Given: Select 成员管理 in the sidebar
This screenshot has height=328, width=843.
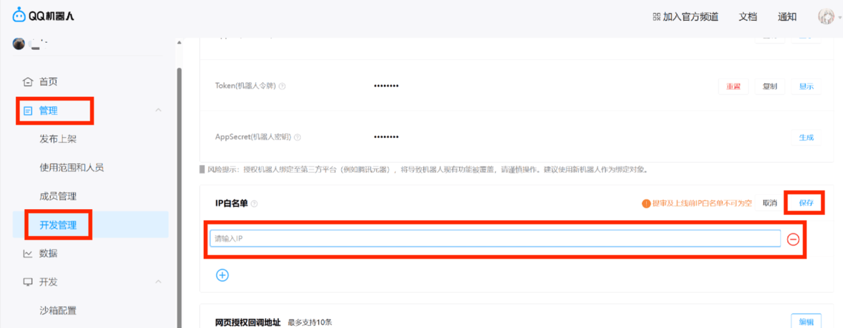Looking at the screenshot, I should (58, 196).
